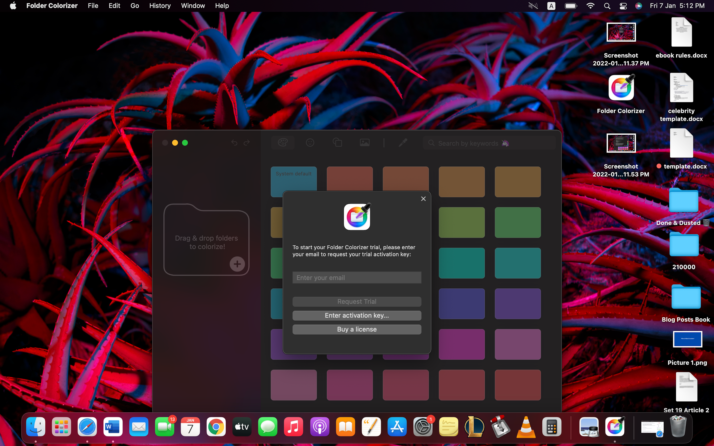This screenshot has height=446, width=714.
Task: Open the Control Center menu bar icon
Action: coord(623,6)
